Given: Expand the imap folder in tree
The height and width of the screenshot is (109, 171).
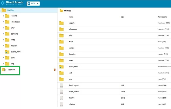Looking at the screenshot, I should (4, 40).
